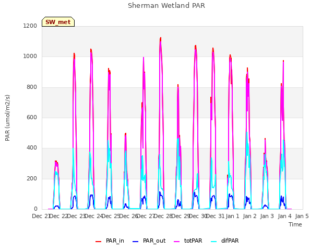Screen dimensions: 334x251
Task: Select the difPAR legend label
Action: [x=230, y=241]
